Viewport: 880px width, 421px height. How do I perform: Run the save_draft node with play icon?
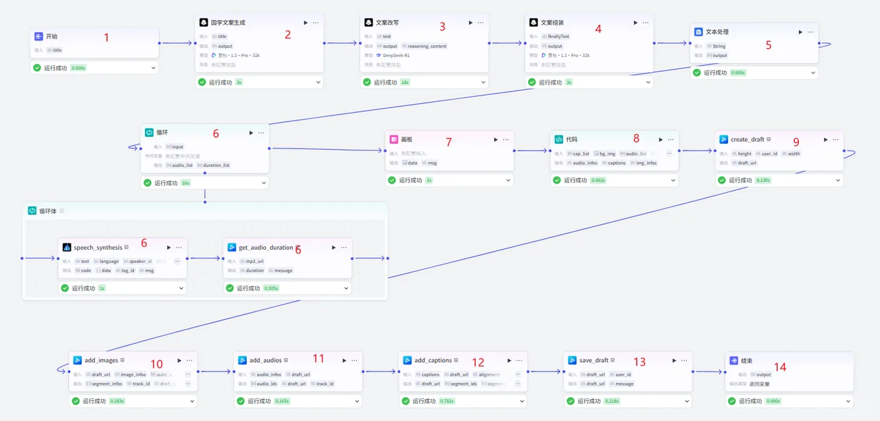[x=674, y=360]
